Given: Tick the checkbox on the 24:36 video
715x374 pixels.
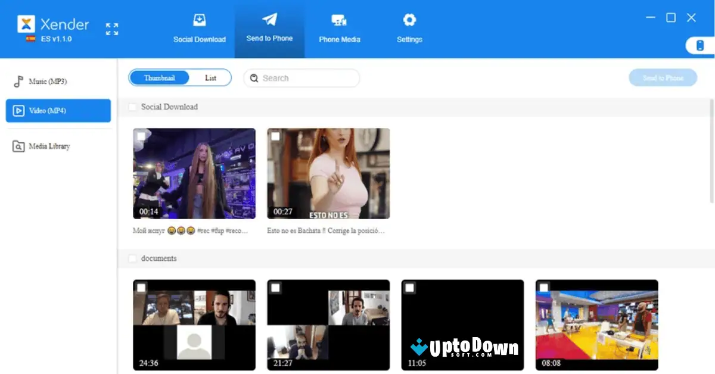Looking at the screenshot, I should 141,287.
